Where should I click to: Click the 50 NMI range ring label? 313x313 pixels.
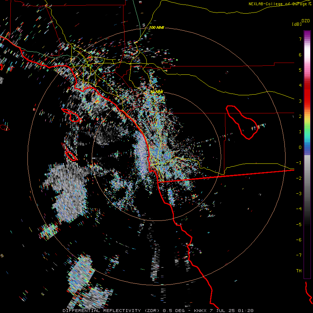tap(157, 92)
